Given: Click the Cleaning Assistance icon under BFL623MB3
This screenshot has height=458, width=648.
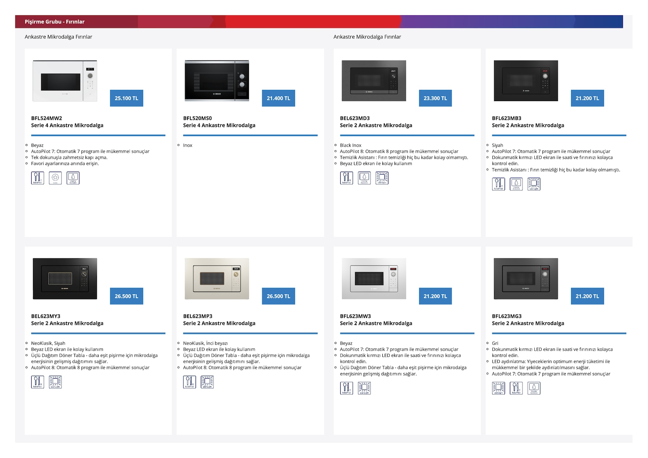Looking at the screenshot, I should (x=516, y=184).
